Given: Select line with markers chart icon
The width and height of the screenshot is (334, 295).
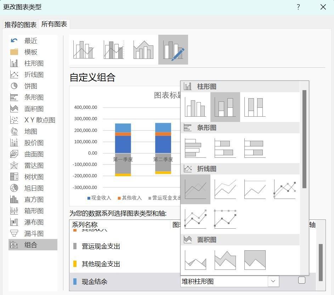Looking at the screenshot, I should (x=284, y=189).
